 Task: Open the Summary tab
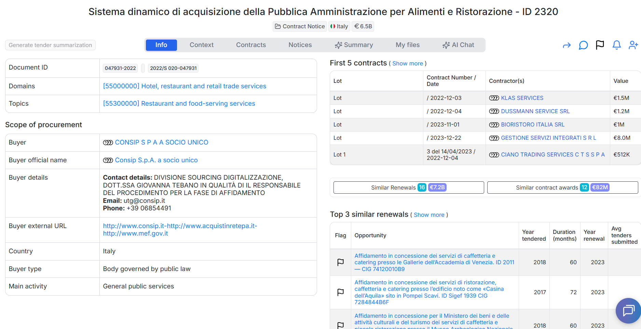pyautogui.click(x=354, y=45)
